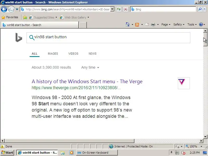Open the Safety menu

tap(179, 24)
